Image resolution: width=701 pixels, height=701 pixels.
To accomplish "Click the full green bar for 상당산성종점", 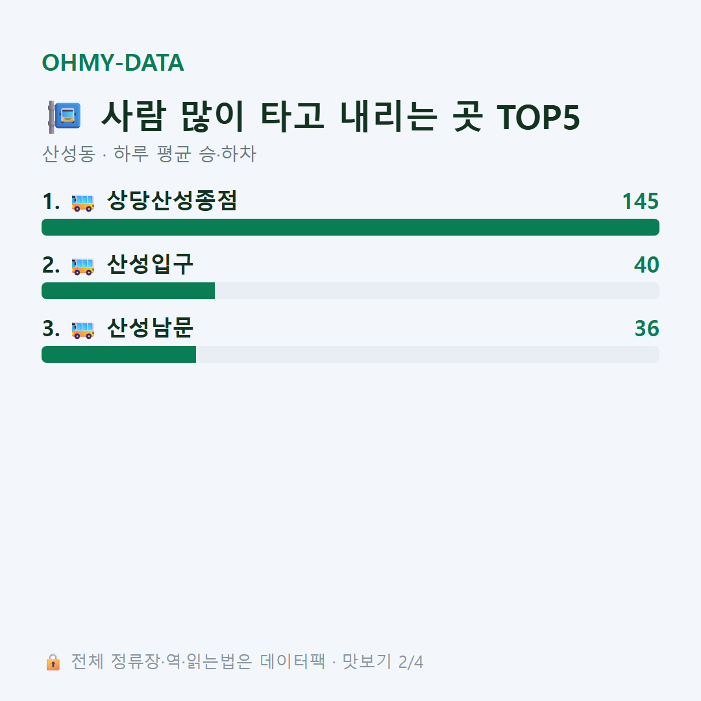I will click(x=350, y=227).
